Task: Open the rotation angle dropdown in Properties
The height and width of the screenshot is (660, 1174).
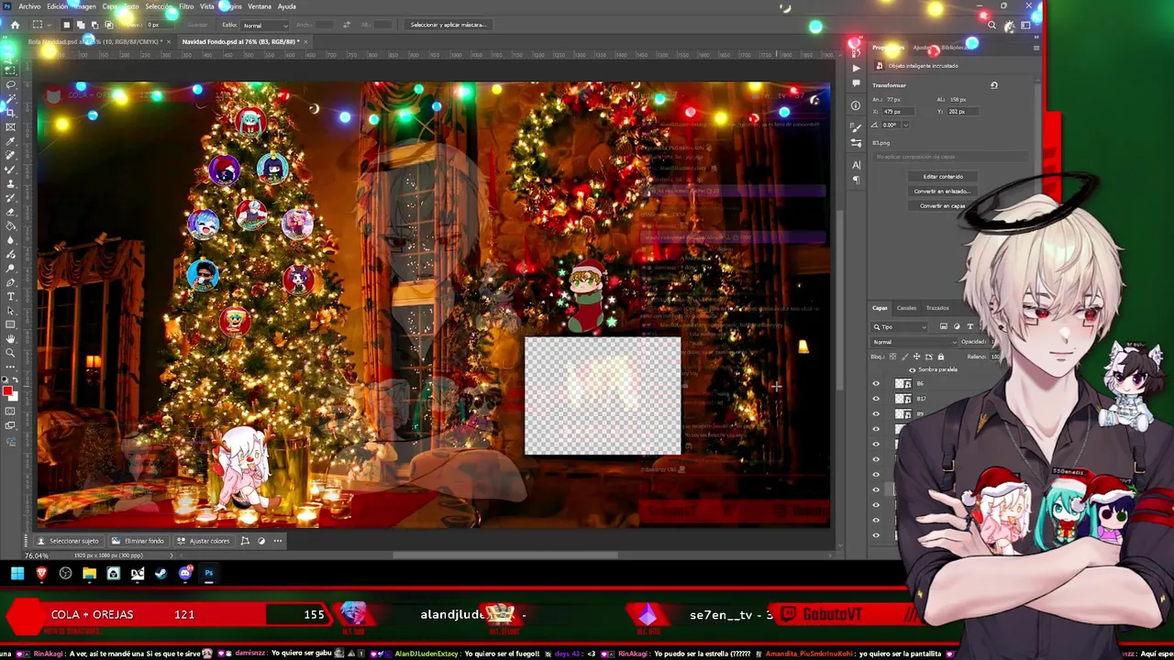Action: tap(906, 125)
